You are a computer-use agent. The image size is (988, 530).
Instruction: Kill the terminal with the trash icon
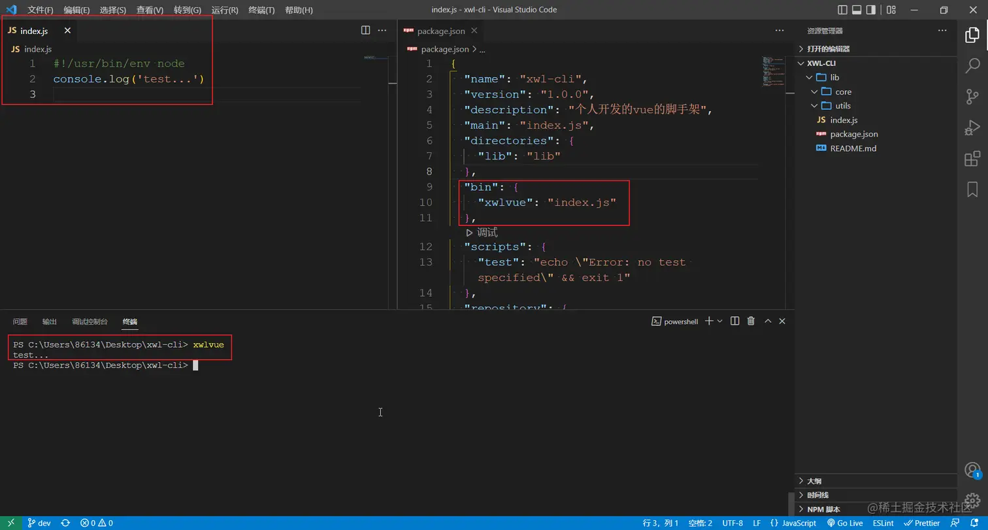click(751, 321)
